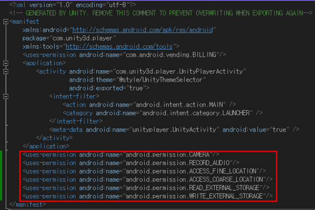315x210 pixels.
Task: Click the closing manifest tag
Action: [28, 204]
